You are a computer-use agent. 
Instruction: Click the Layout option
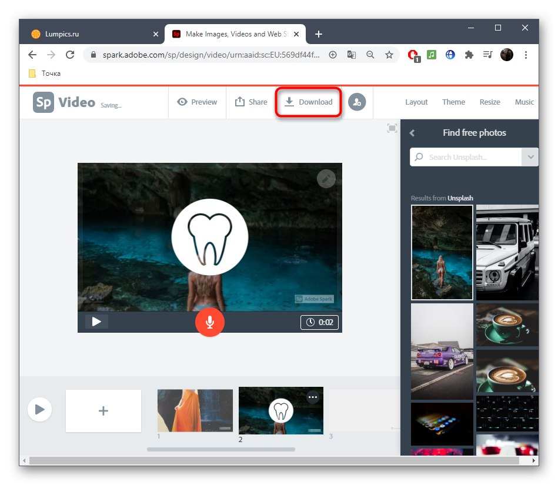tap(416, 102)
